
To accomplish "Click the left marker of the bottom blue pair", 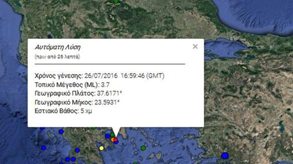I will coord(68,159).
